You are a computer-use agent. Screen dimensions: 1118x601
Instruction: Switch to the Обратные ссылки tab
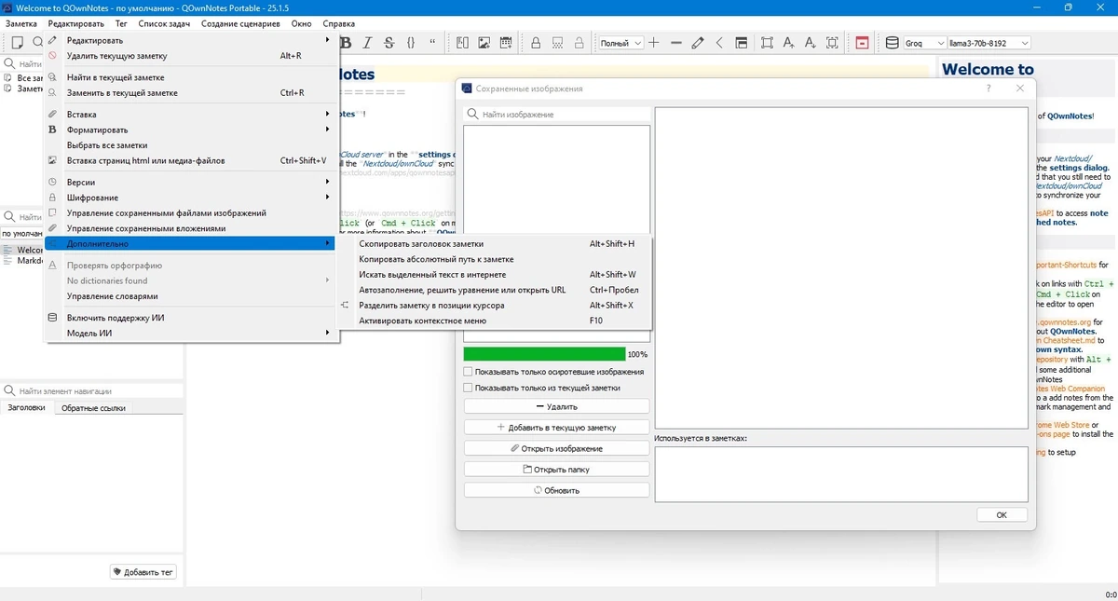[x=92, y=408]
